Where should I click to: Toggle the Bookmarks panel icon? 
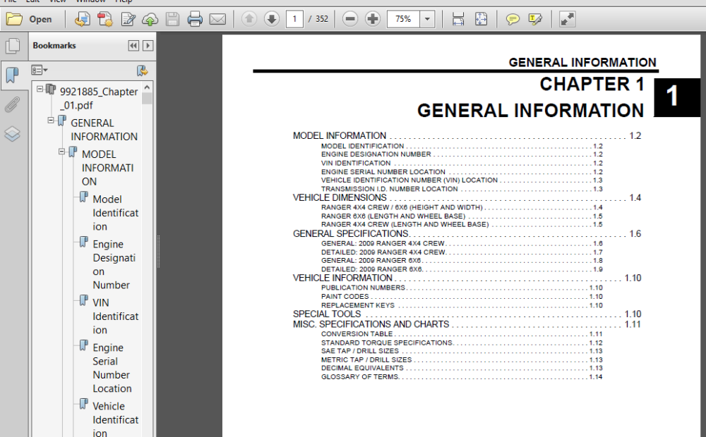pos(13,75)
